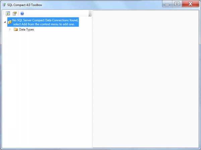Screen dimensions: 201x150
Task: Minimize the SQL Compact Toolbox window
Action: coord(167,4)
